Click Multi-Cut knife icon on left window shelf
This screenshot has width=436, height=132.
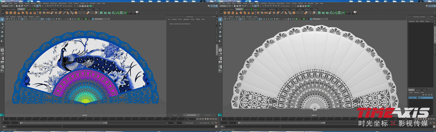(x=64, y=13)
